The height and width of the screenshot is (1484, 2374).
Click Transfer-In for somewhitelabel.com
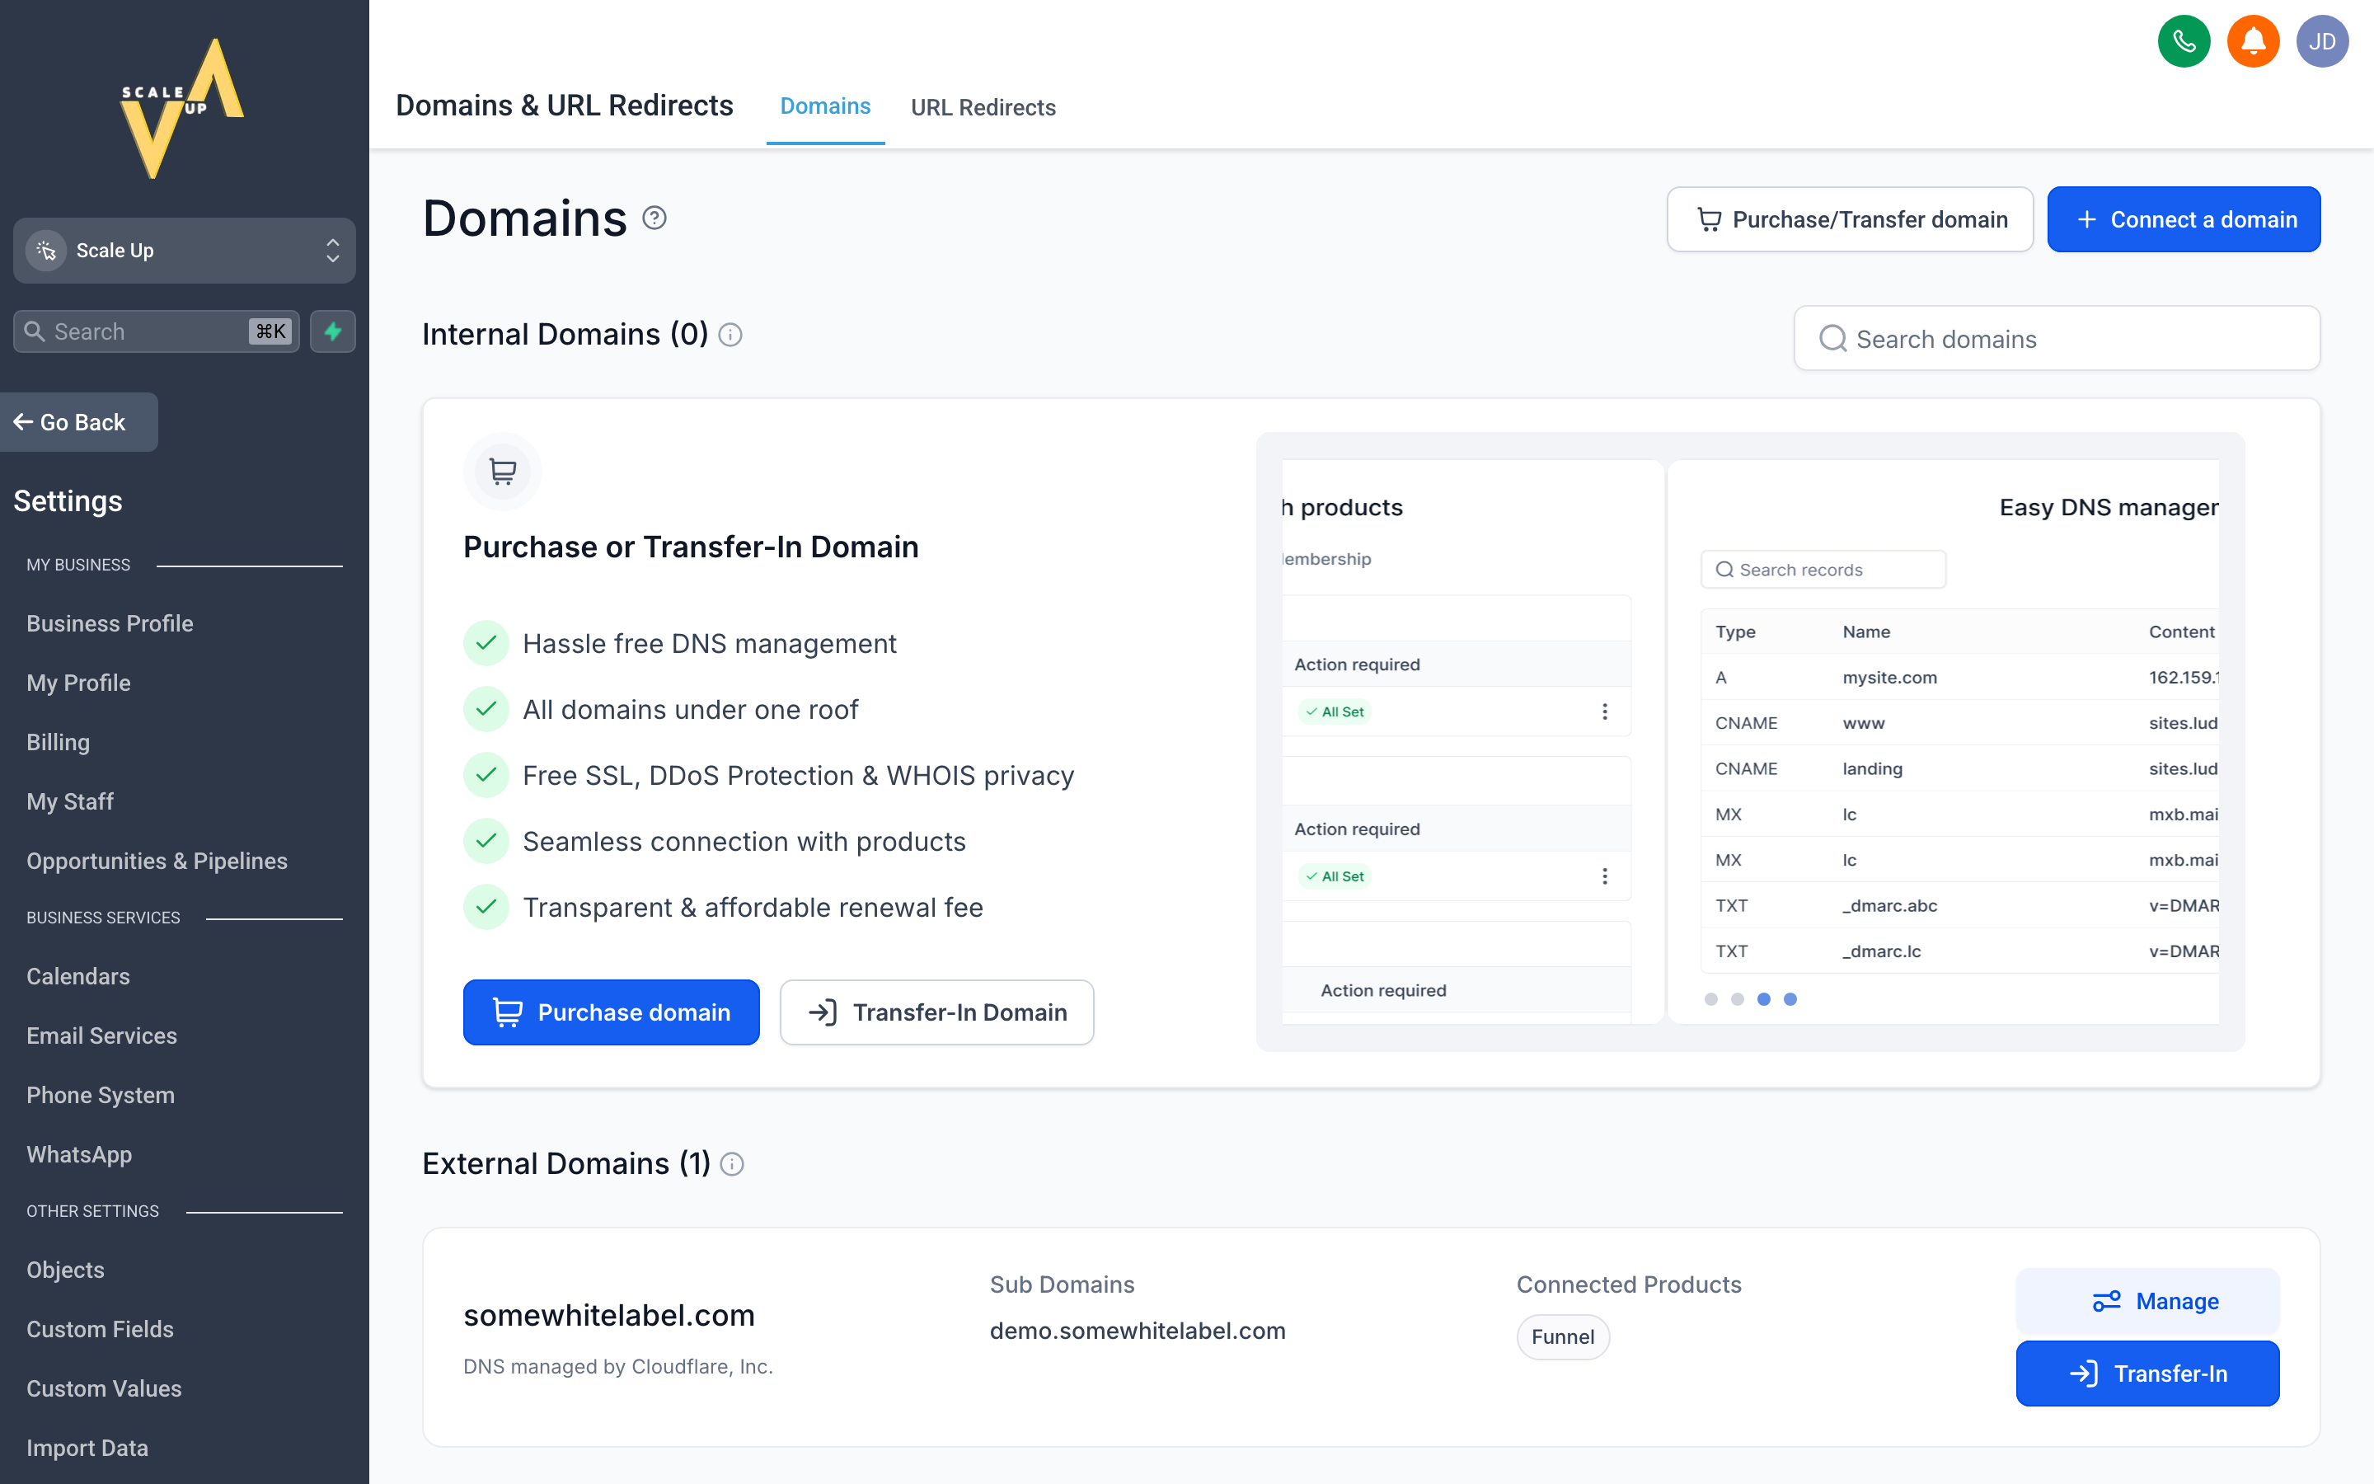pyautogui.click(x=2147, y=1373)
